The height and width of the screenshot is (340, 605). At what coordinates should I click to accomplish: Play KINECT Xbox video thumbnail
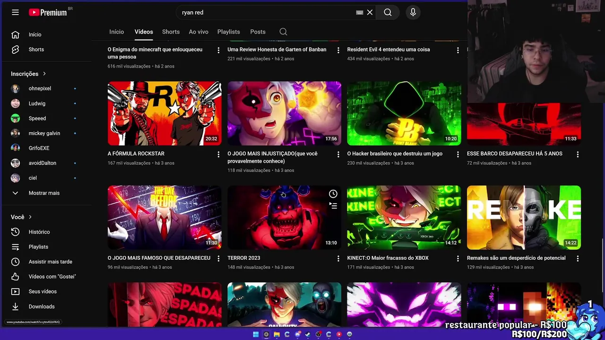404,218
